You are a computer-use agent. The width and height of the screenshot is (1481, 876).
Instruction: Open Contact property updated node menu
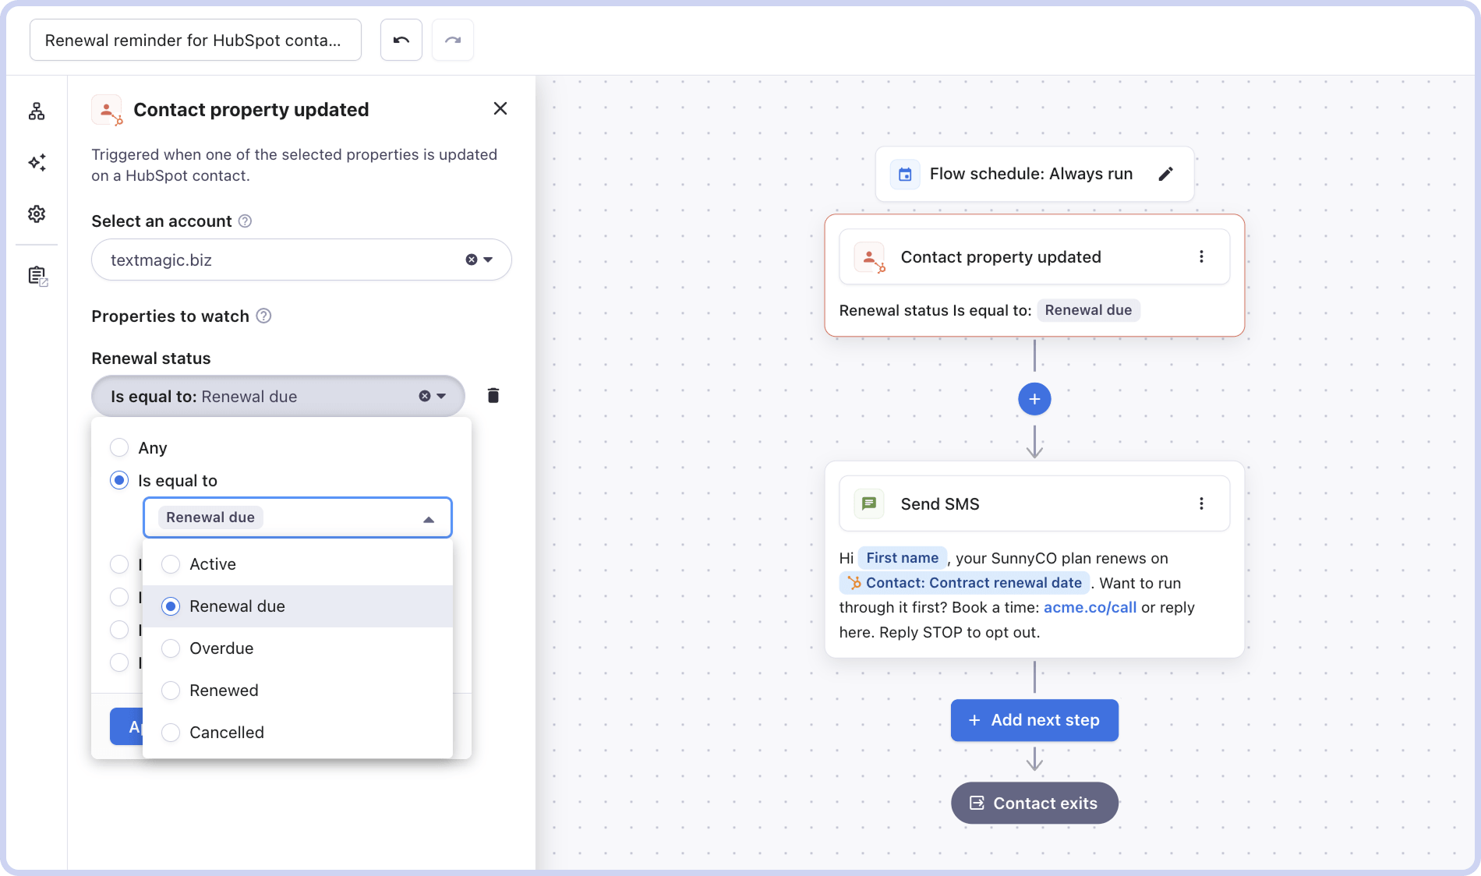[x=1201, y=256]
